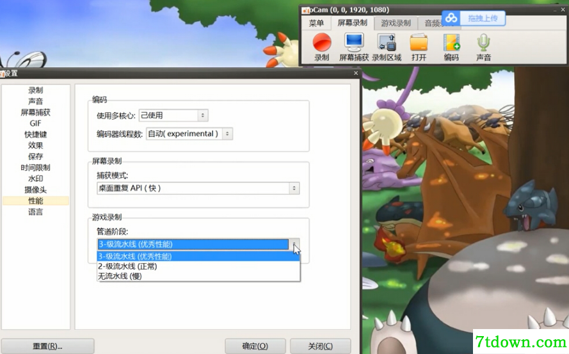Select the record region icon
This screenshot has height=354, width=569.
[387, 47]
